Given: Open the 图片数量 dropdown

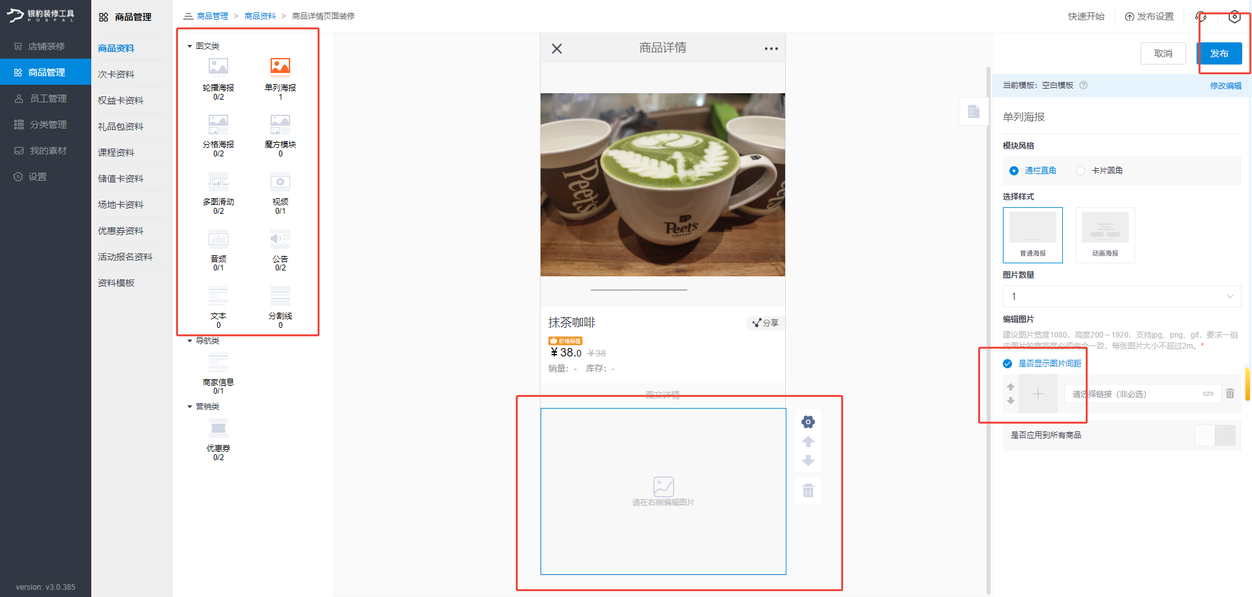Looking at the screenshot, I should point(1120,297).
